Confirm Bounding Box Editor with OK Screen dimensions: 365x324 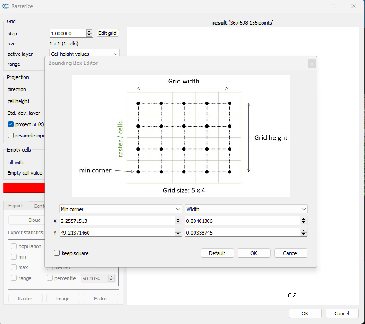[x=254, y=253]
